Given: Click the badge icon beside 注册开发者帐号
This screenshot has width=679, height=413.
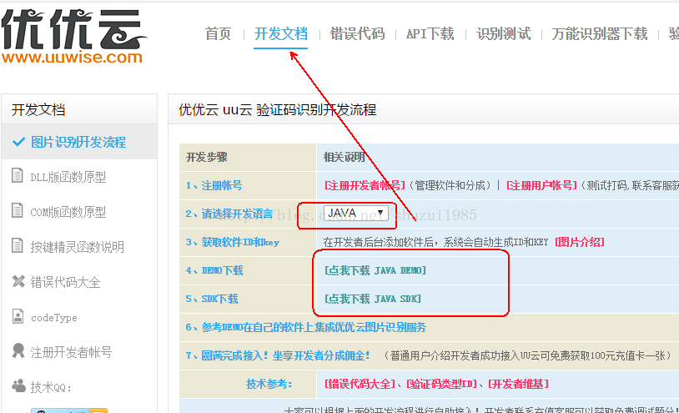Looking at the screenshot, I should click(18, 350).
